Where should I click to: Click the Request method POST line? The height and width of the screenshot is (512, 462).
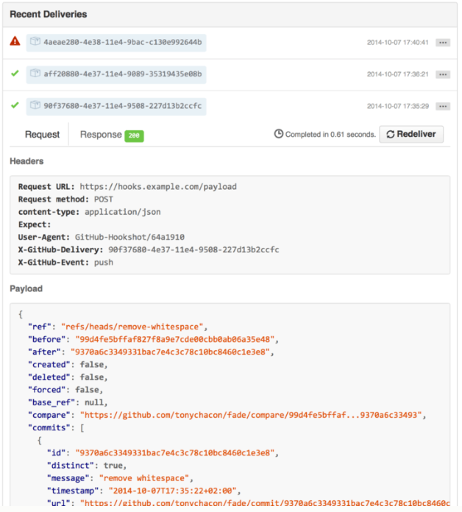(65, 199)
